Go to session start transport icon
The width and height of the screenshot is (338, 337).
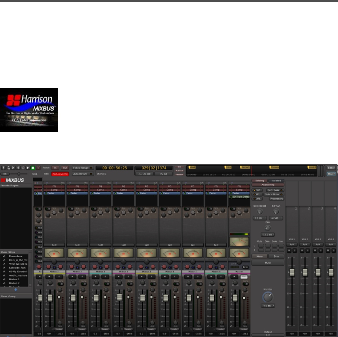tap(13, 168)
